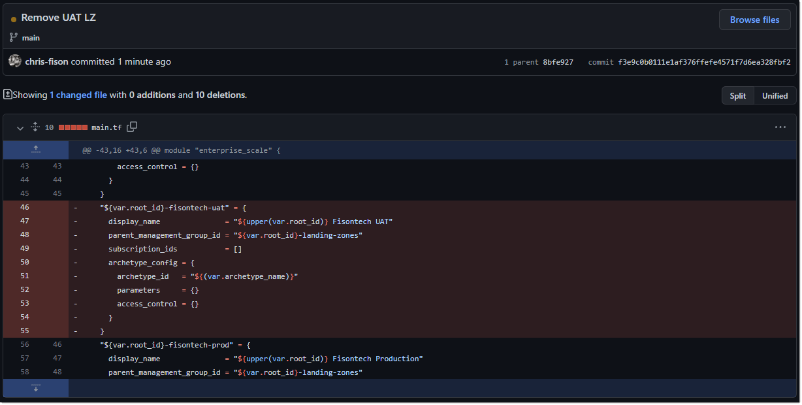Viewport: 802px width, 405px height.
Task: Select deleted line number 52
Action: click(25, 290)
